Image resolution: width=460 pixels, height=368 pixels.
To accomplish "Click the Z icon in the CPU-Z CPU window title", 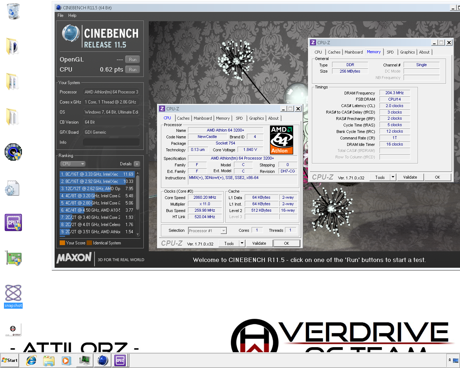I will point(162,109).
